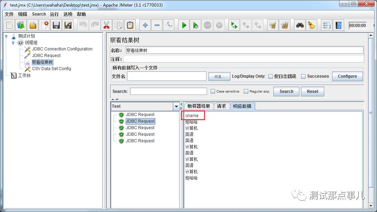The height and width of the screenshot is (212, 377).
Task: Collapse the 测试计划 tree node
Action: click(x=7, y=36)
